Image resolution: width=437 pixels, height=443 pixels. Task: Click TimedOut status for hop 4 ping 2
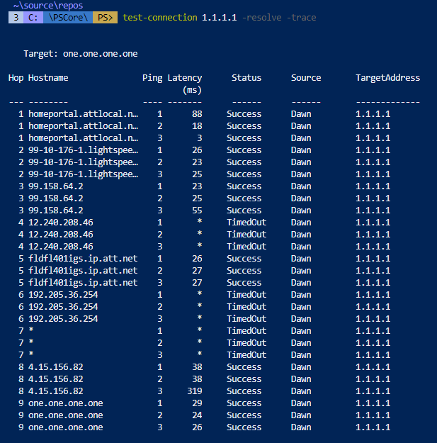point(246,235)
